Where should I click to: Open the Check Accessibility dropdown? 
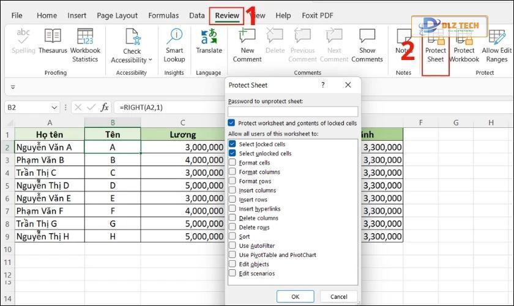(132, 45)
